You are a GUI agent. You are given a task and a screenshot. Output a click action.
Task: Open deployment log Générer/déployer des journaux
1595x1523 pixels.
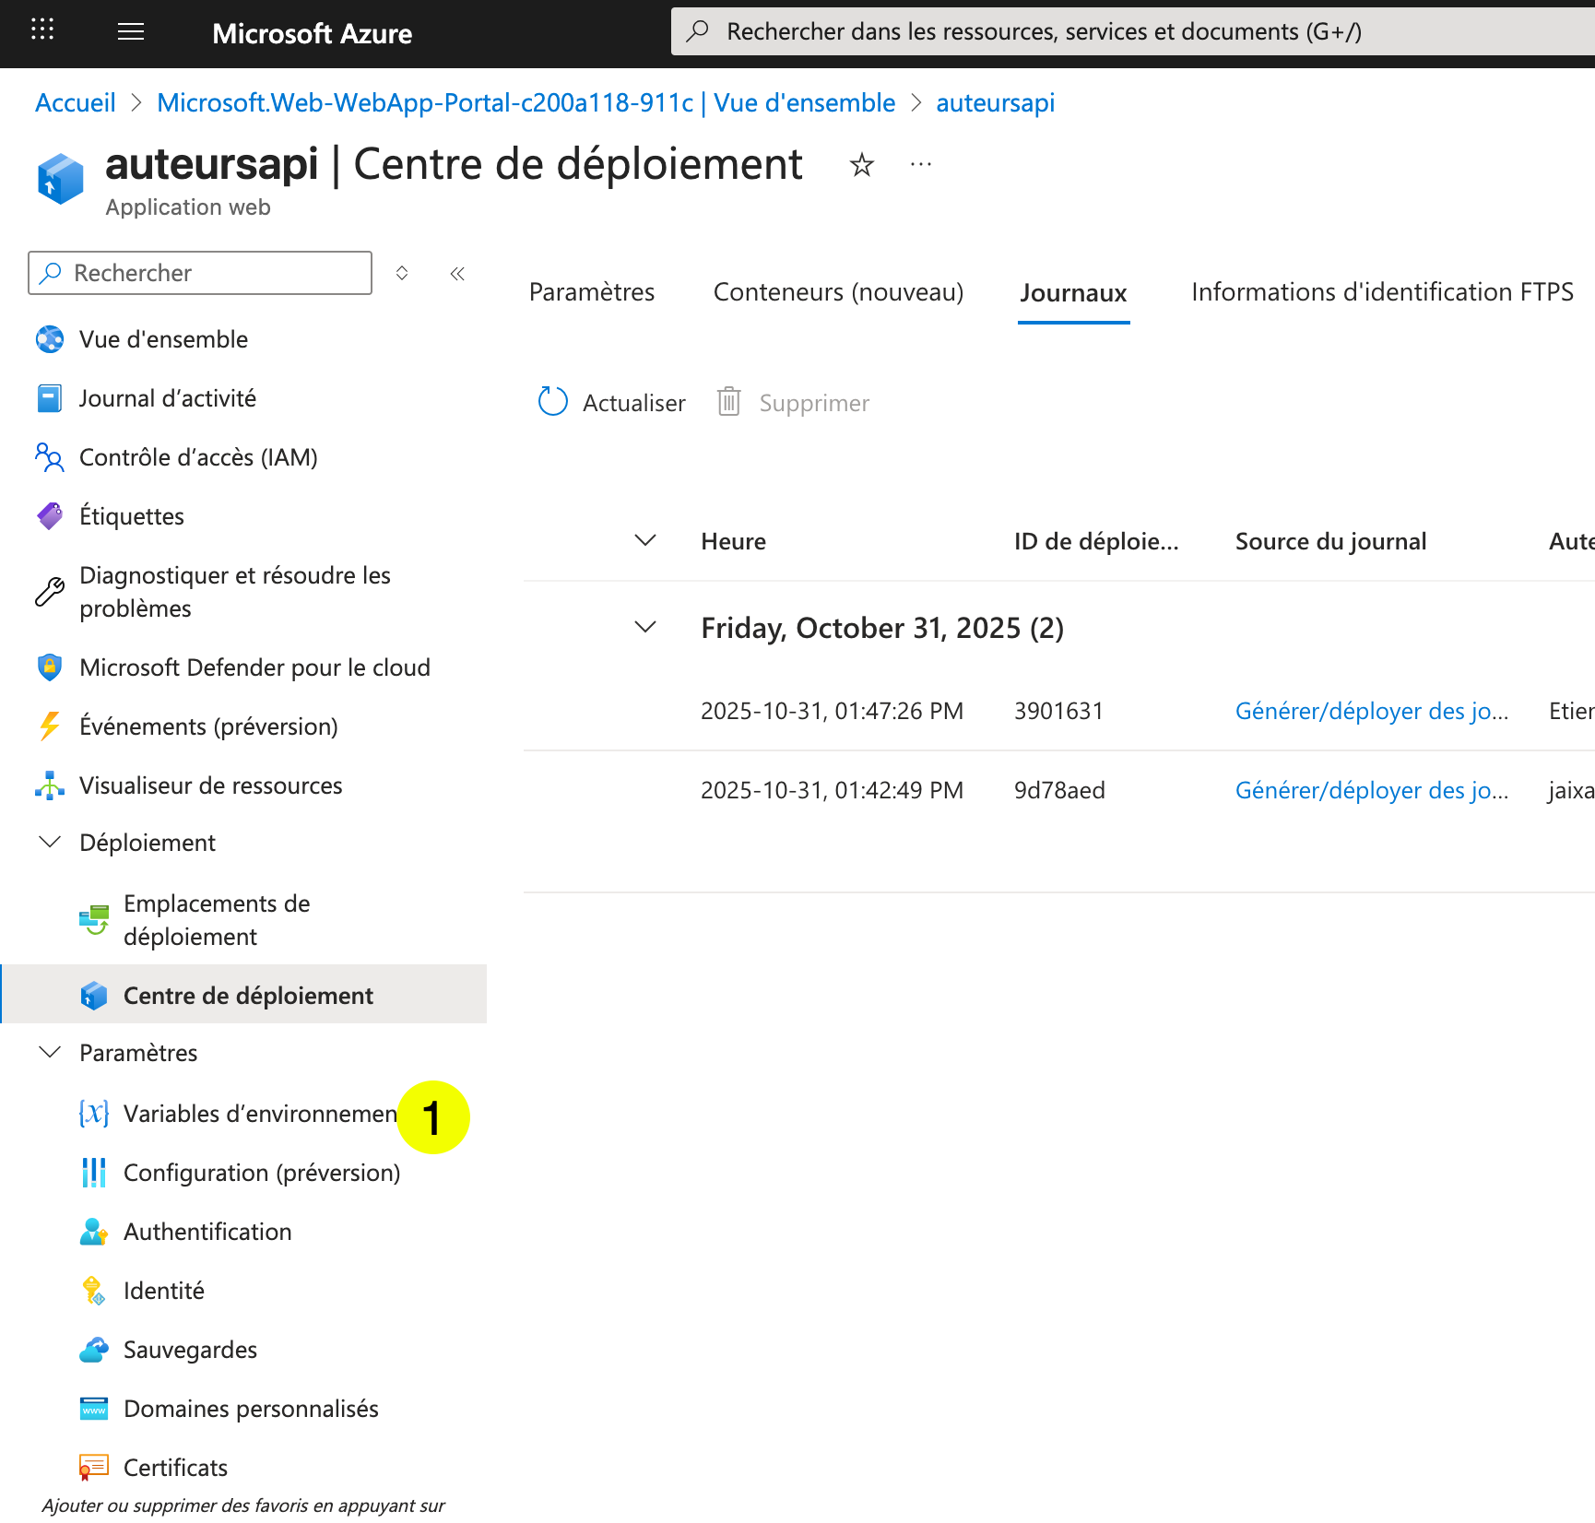pyautogui.click(x=1371, y=710)
